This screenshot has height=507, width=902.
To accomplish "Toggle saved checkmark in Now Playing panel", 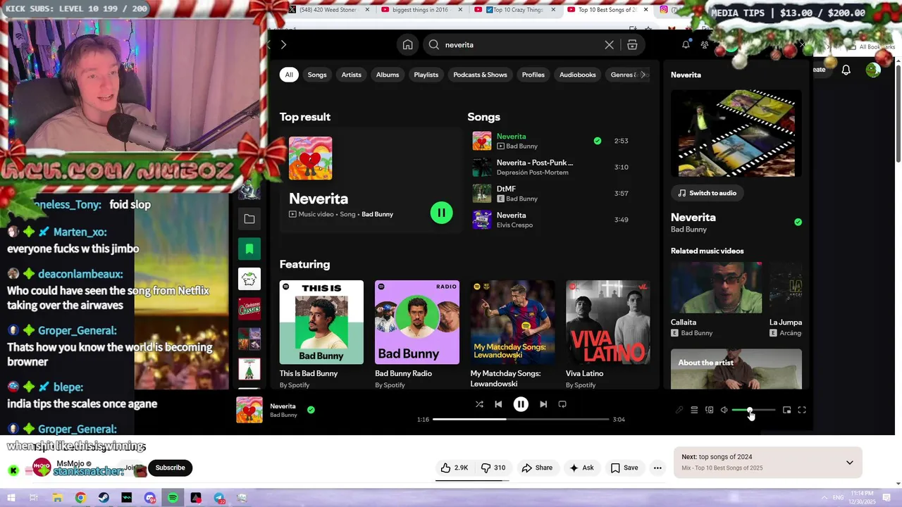I will click(798, 222).
